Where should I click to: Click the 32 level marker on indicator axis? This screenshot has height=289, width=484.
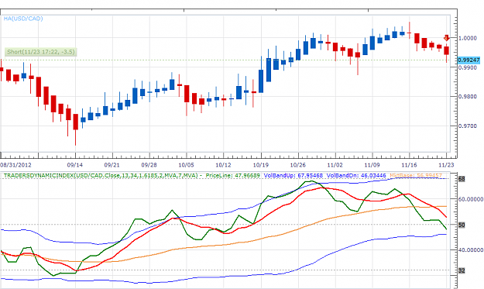pyautogui.click(x=462, y=270)
